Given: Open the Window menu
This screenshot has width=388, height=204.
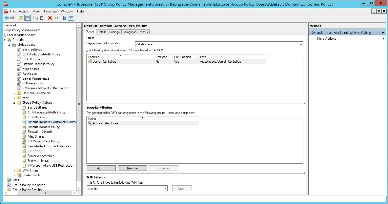Looking at the screenshot, I should (x=67, y=11).
